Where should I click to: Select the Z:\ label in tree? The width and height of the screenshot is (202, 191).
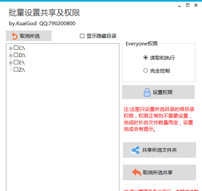coord(22,70)
